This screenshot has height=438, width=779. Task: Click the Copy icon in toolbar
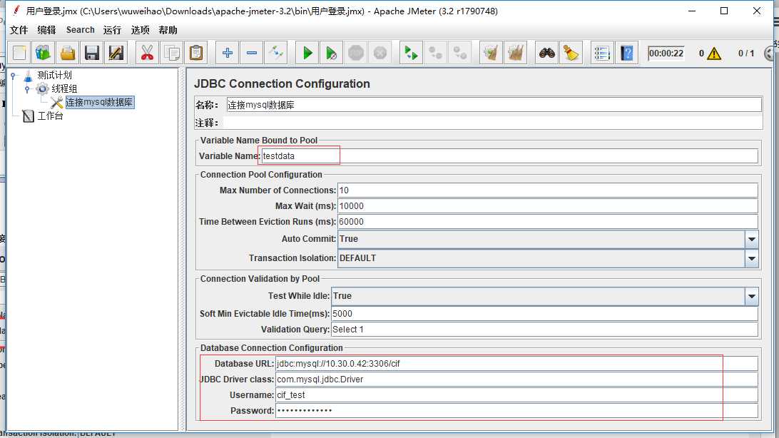click(172, 53)
